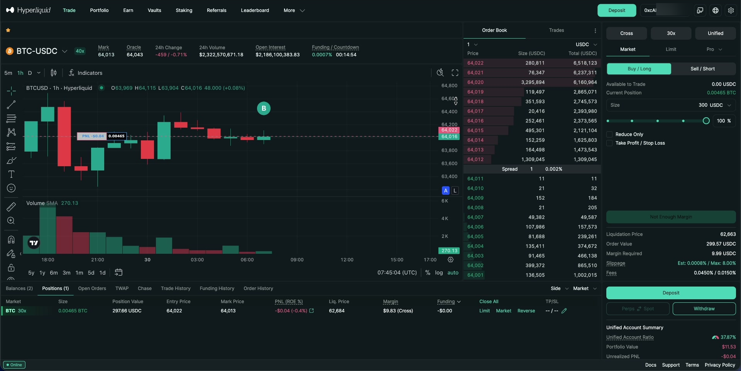The image size is (741, 371).
Task: Open the More navigation dropdown
Action: pos(294,10)
